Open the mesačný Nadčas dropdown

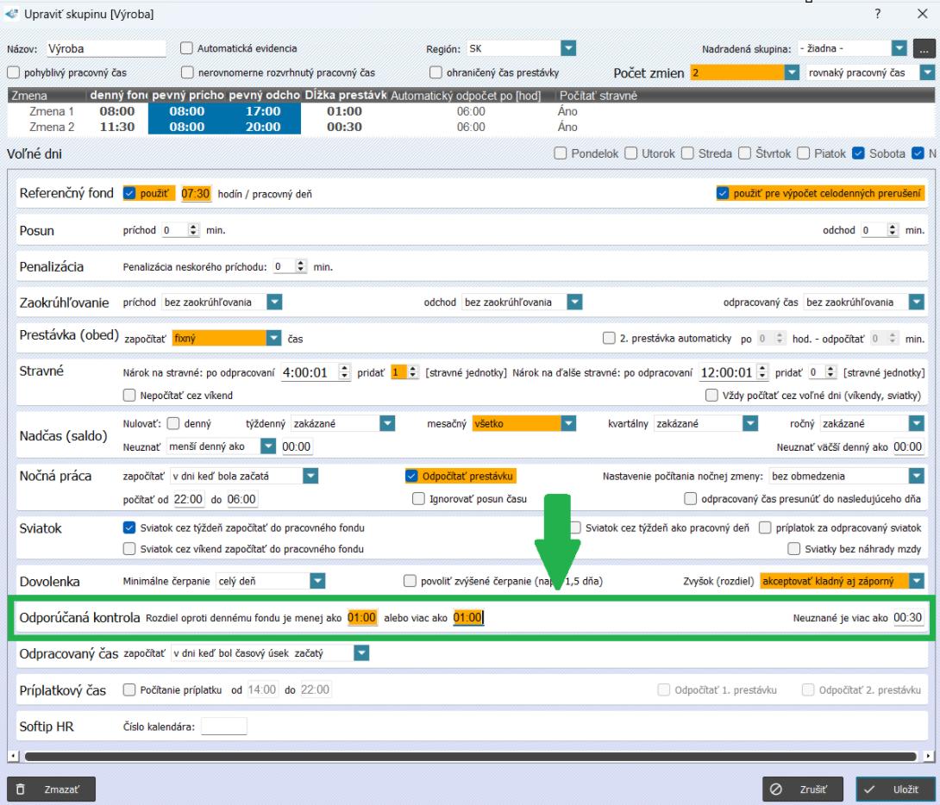568,423
